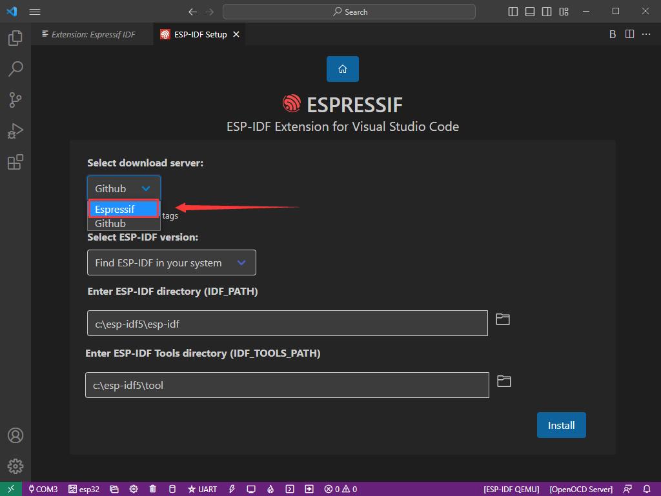The width and height of the screenshot is (661, 496).
Task: Click the lightning bolt flash icon in the status bar
Action: coord(232,489)
